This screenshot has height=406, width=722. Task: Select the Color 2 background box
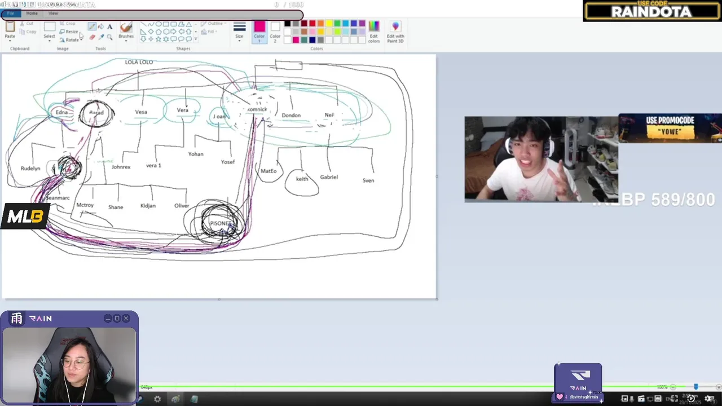pyautogui.click(x=275, y=32)
